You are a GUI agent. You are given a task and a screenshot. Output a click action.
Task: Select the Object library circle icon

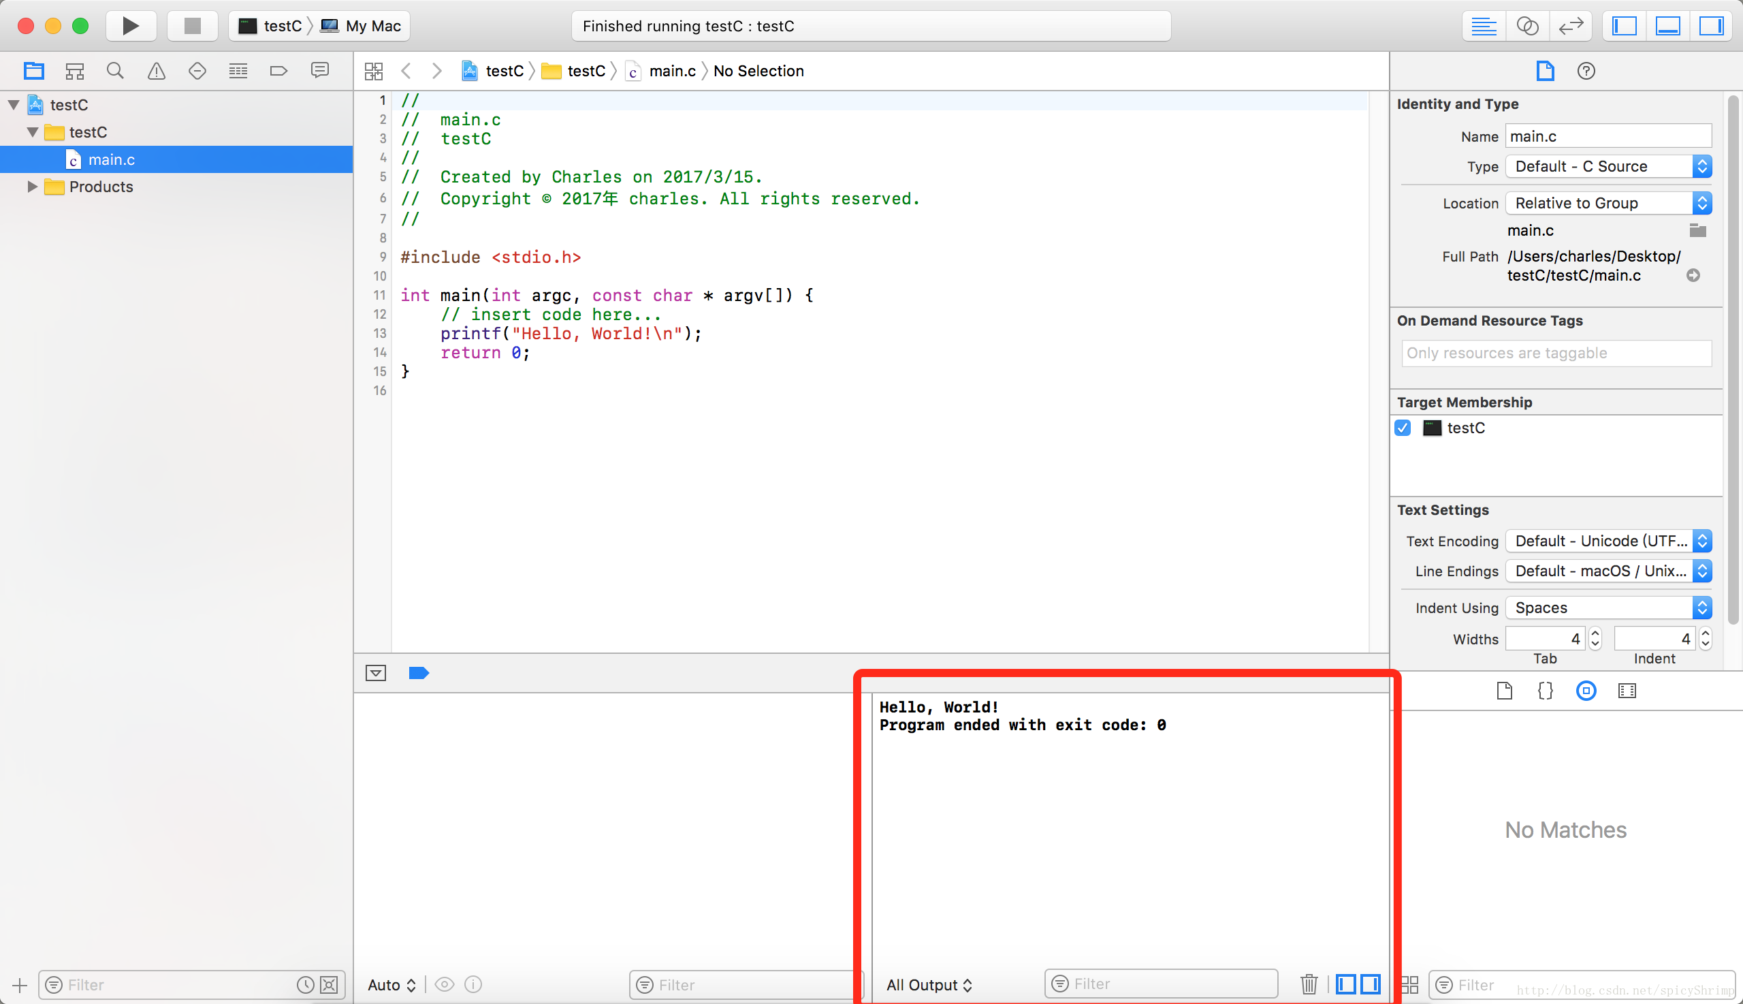pyautogui.click(x=1586, y=691)
